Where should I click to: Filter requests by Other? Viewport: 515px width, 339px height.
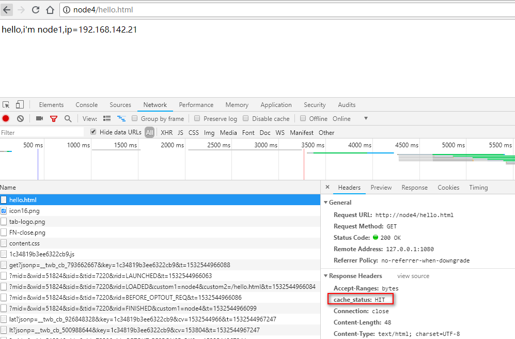[326, 132]
